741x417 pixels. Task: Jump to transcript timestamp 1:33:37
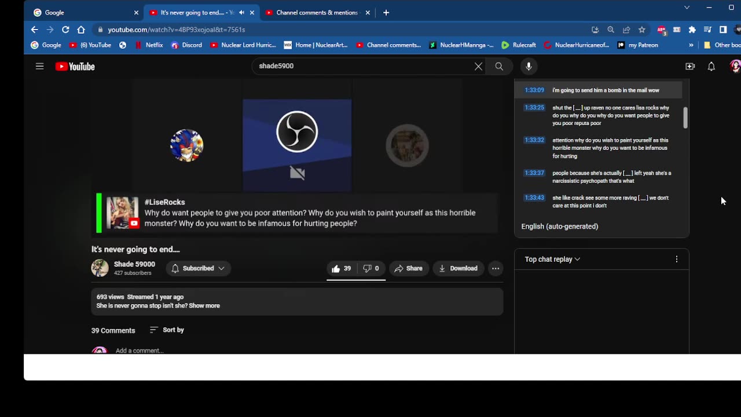click(x=534, y=173)
